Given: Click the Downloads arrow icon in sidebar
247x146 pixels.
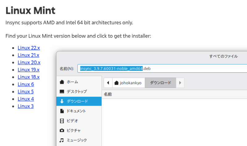Looking at the screenshot, I should (62, 101).
